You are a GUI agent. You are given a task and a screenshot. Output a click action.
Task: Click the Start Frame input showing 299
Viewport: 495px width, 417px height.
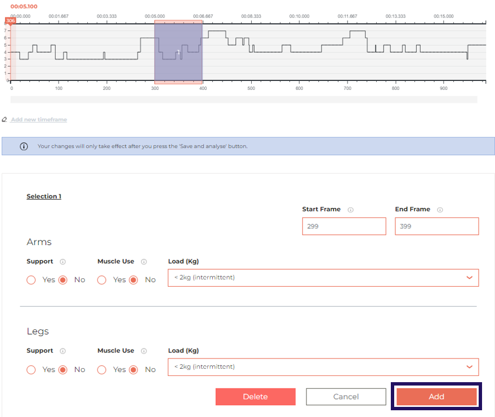(x=344, y=225)
